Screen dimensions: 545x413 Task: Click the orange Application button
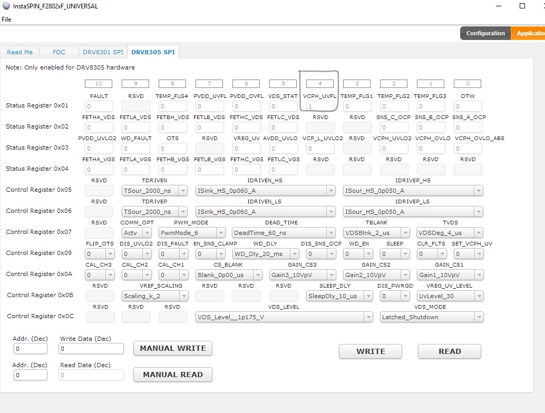coord(528,33)
